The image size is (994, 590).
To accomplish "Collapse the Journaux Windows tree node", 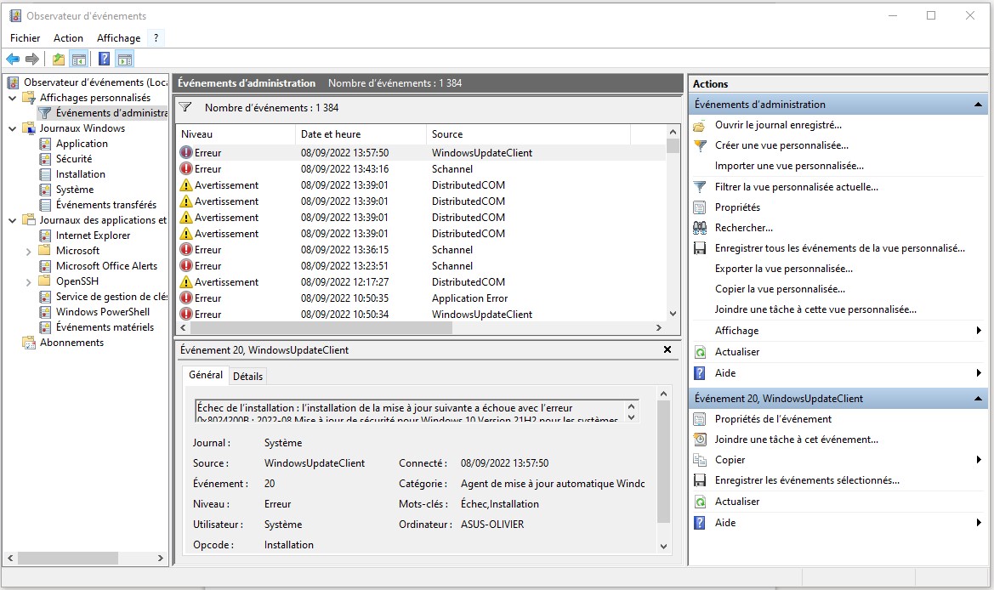I will tap(13, 128).
